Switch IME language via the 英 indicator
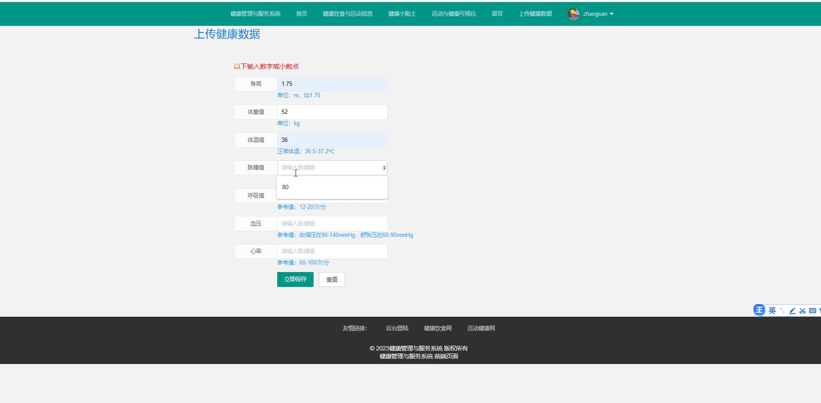 (x=772, y=311)
